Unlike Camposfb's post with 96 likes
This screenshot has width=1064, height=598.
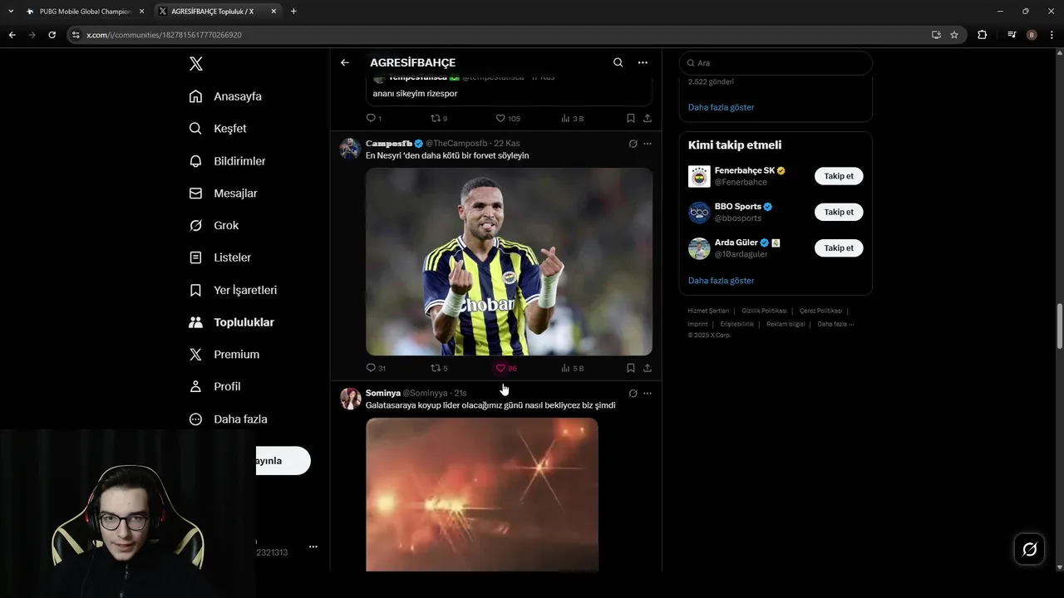(x=506, y=368)
